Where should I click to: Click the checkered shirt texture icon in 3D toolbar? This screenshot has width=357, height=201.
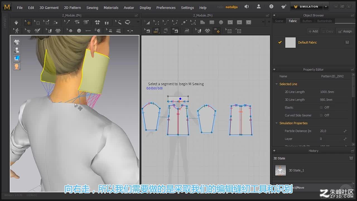pos(58,31)
